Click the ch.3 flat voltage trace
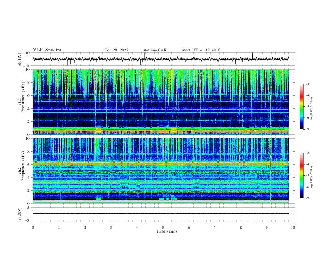330x255 pixels. [160, 213]
